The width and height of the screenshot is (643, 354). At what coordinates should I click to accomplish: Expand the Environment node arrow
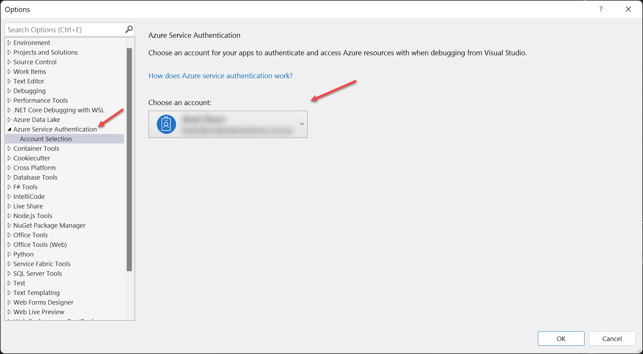(x=9, y=43)
